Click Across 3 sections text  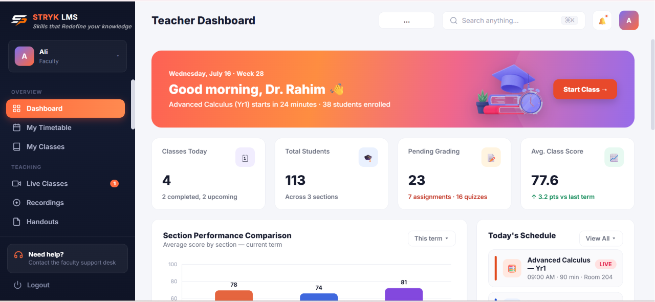[312, 197]
